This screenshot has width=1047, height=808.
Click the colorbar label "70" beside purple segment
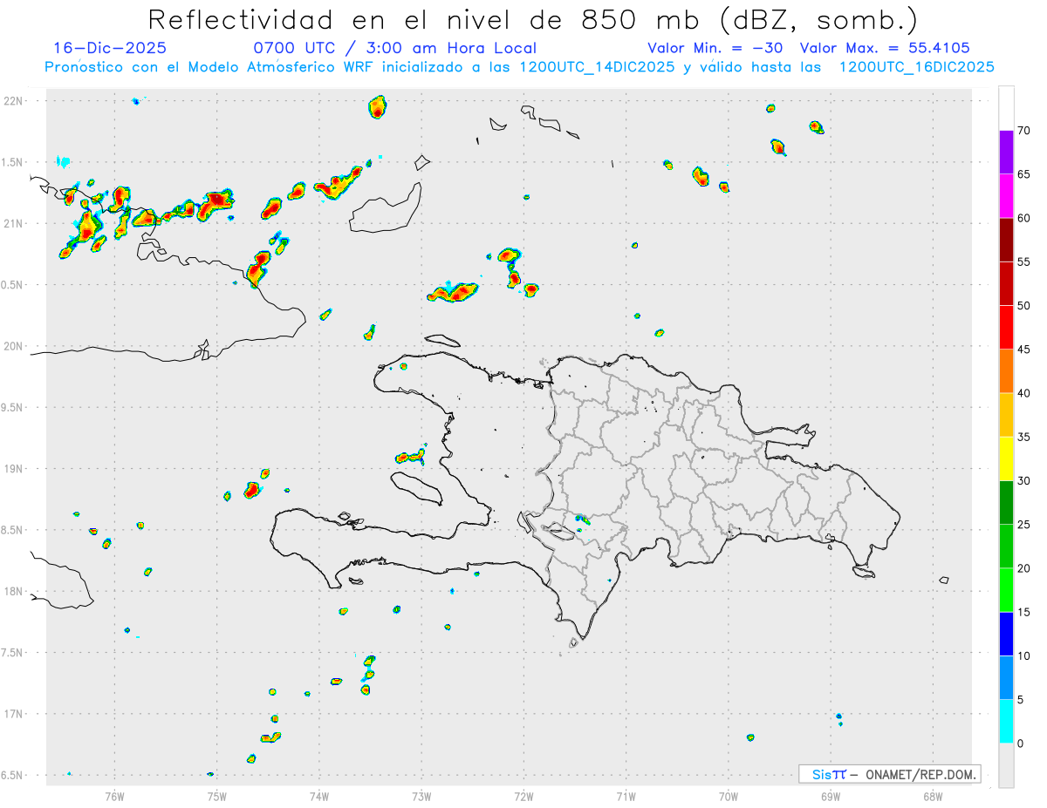(1023, 131)
